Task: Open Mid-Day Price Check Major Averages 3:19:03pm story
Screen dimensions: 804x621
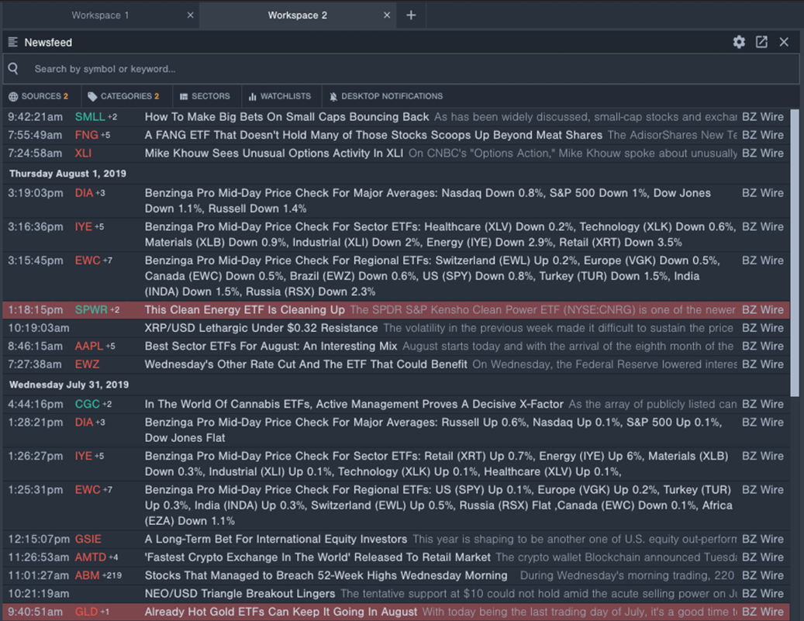Action: (428, 201)
